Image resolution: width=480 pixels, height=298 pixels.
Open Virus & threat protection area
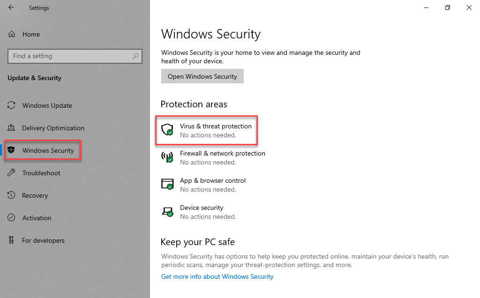[x=216, y=127]
